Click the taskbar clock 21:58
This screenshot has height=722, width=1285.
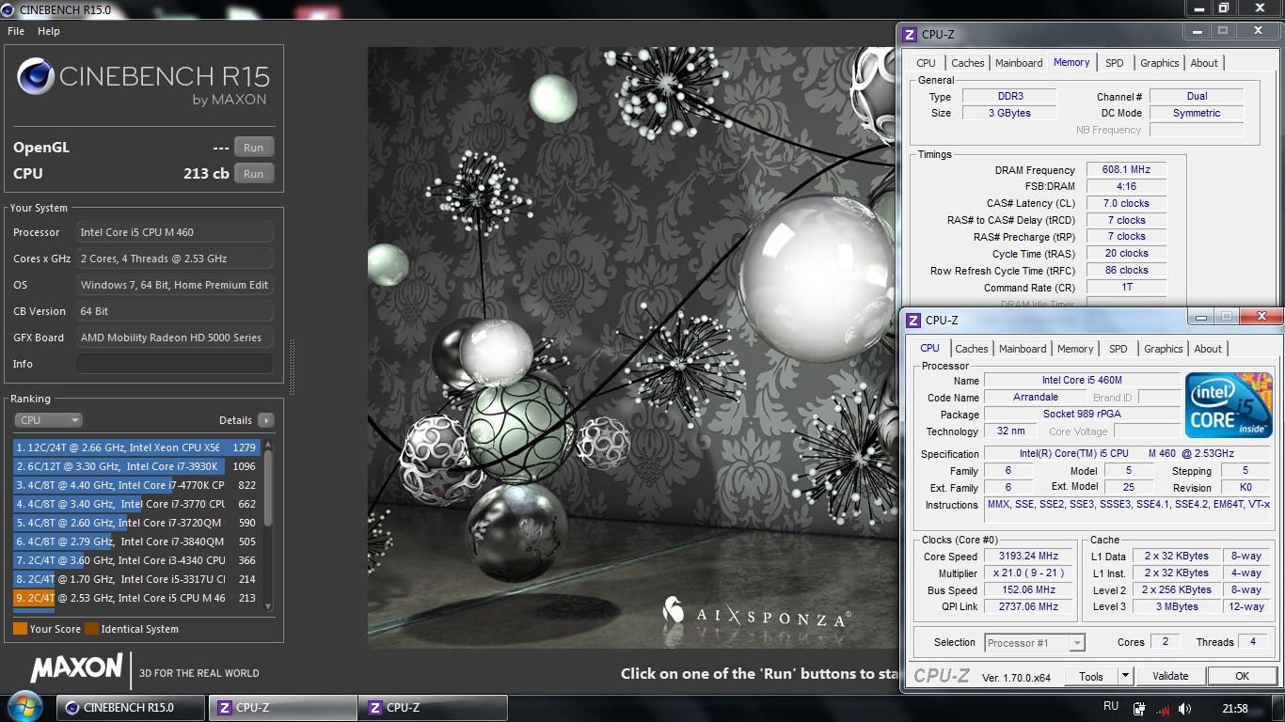tap(1234, 708)
